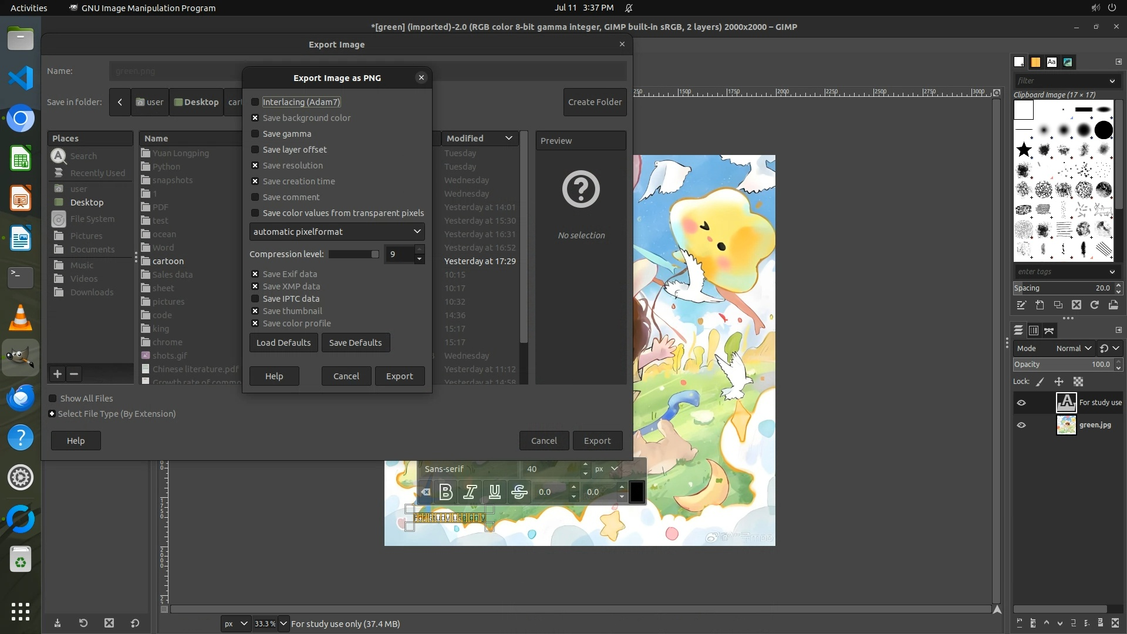Click Export in the PNG dialog
1127x634 pixels.
click(399, 376)
